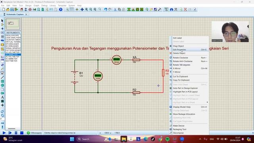
Task: Select the Component Mode tool
Action: pos(2,25)
